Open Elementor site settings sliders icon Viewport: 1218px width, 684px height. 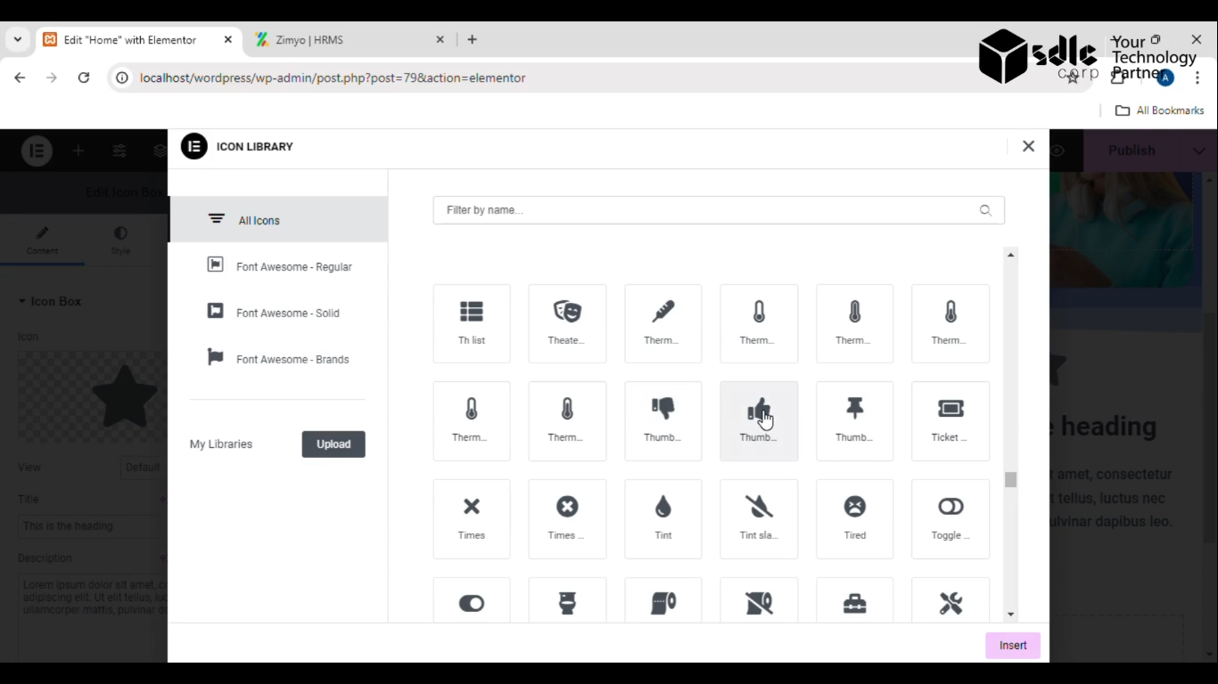click(119, 151)
